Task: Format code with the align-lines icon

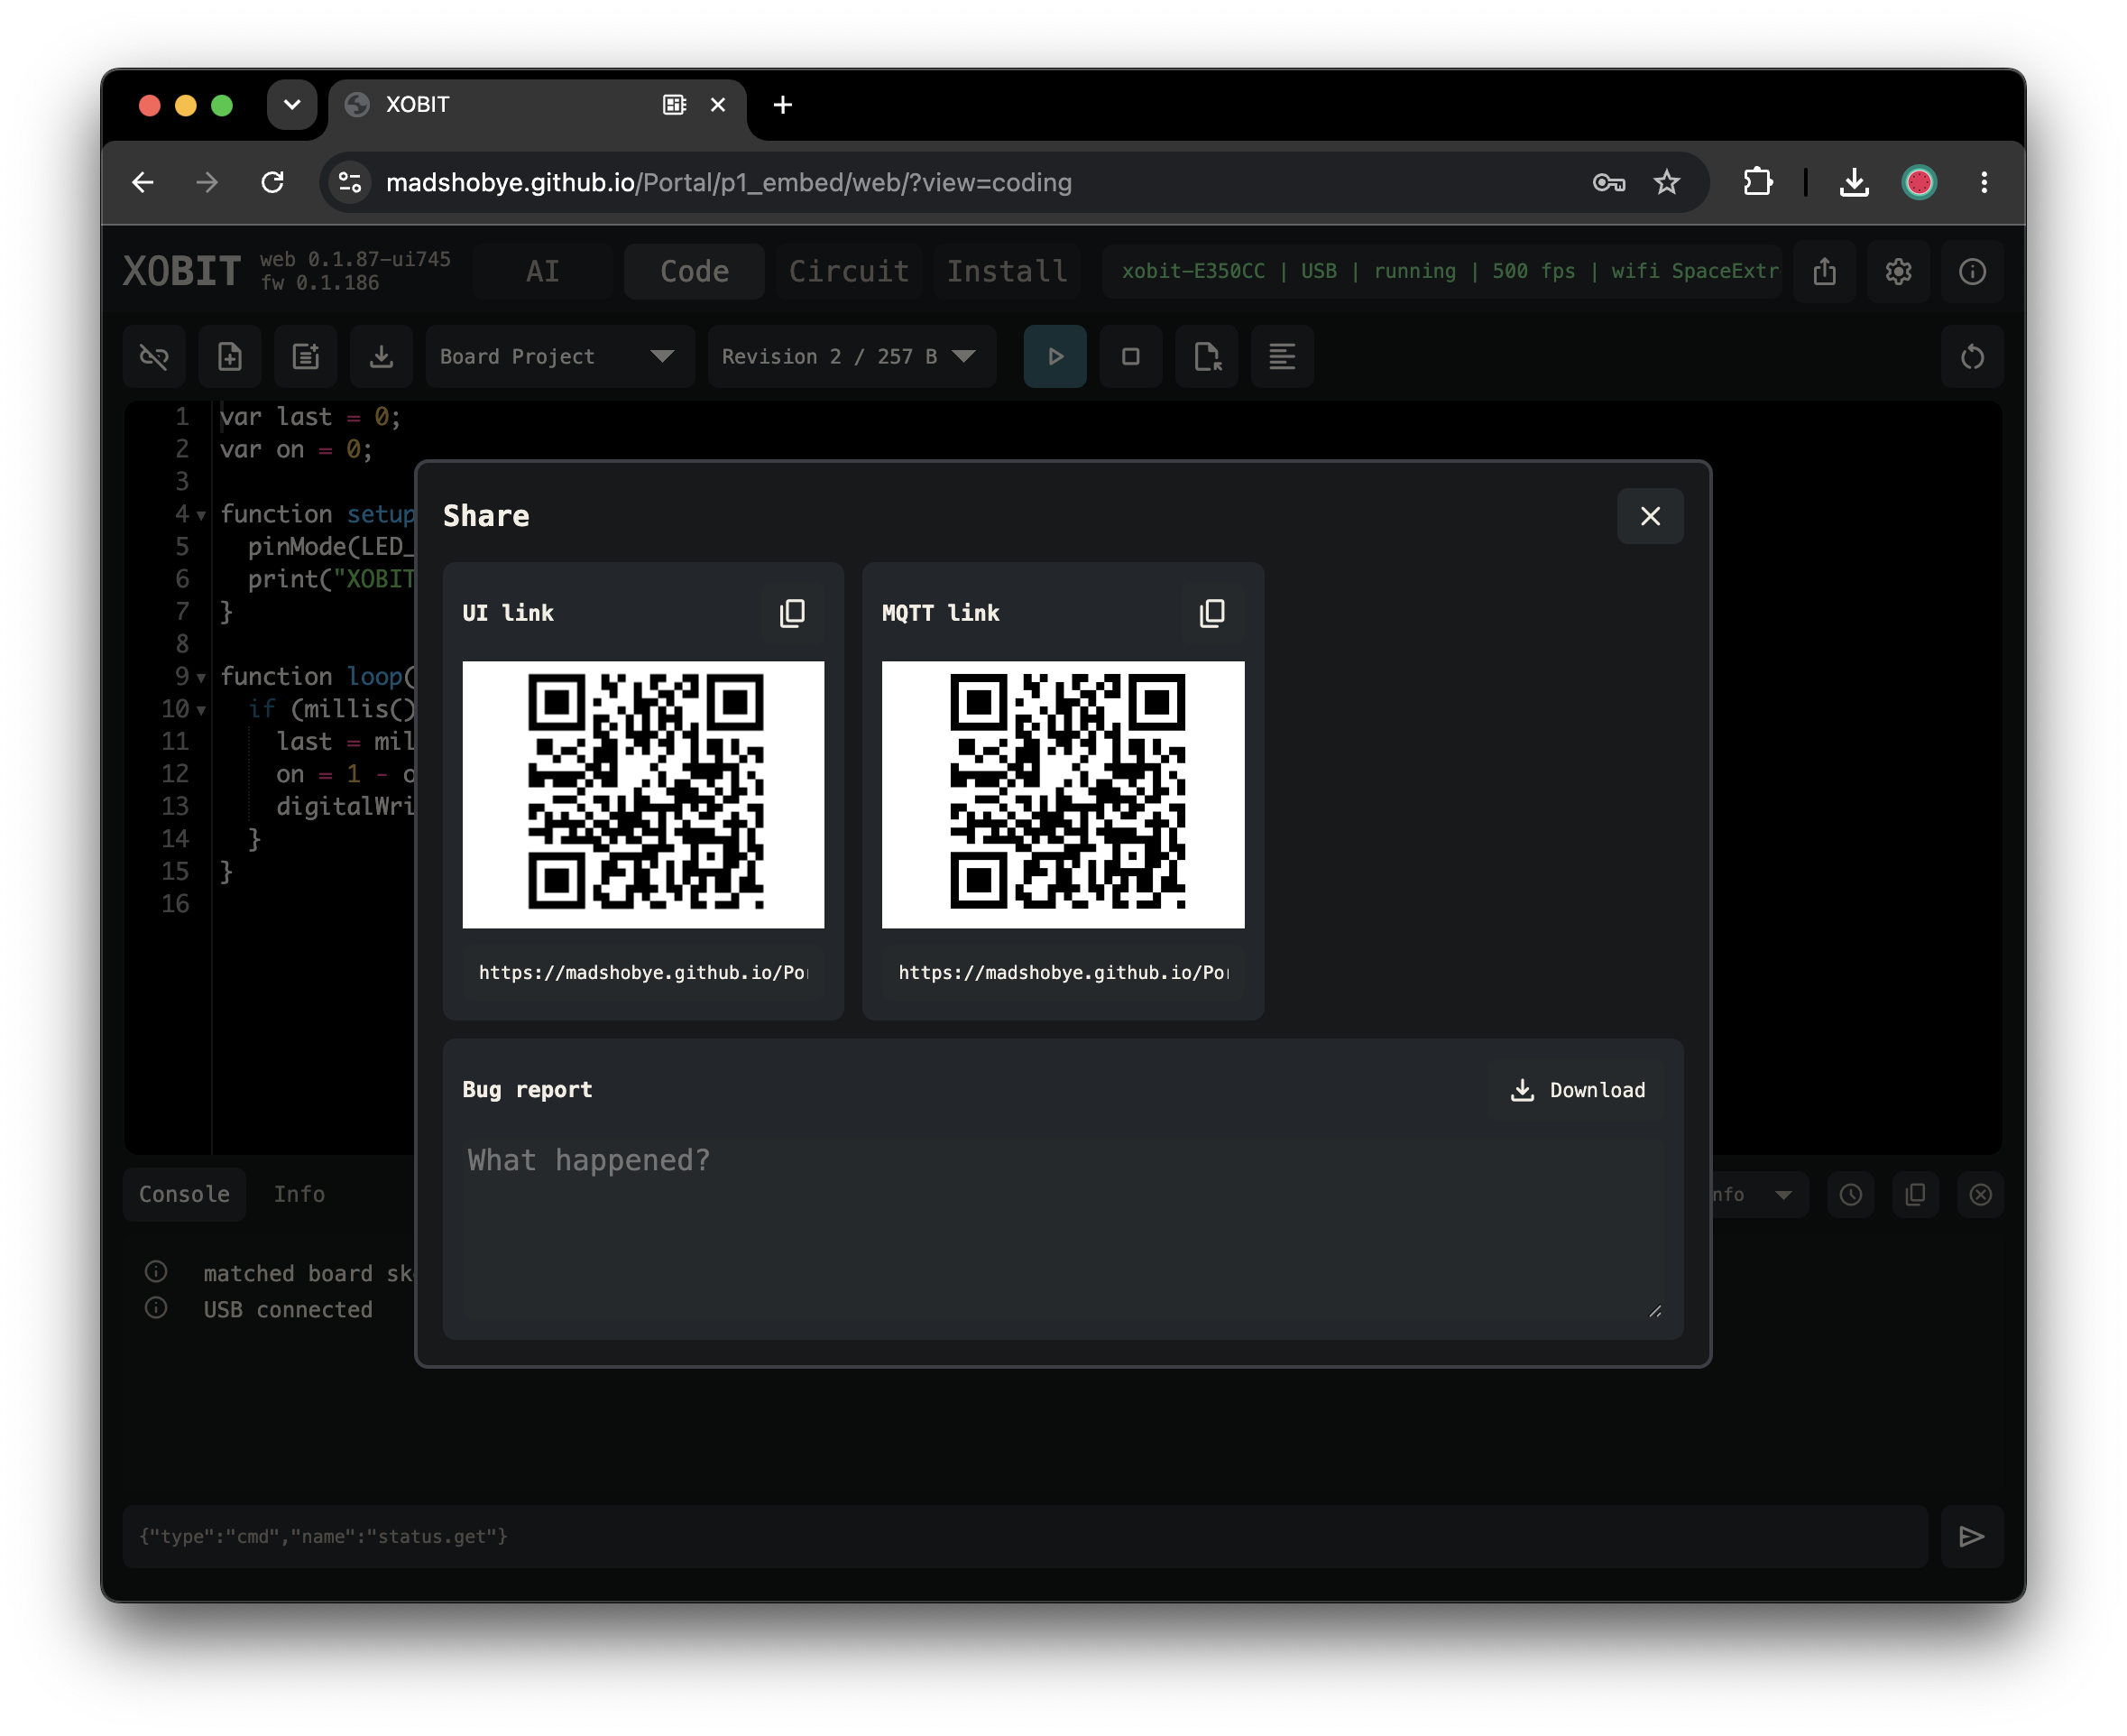Action: (1283, 356)
